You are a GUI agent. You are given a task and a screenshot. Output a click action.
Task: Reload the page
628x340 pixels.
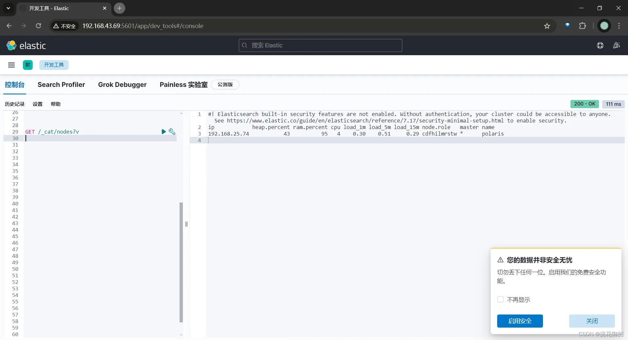[38, 26]
